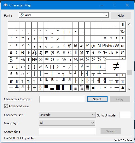Select the black up-pointing triangle
This screenshot has height=143, width=135.
click(x=123, y=88)
